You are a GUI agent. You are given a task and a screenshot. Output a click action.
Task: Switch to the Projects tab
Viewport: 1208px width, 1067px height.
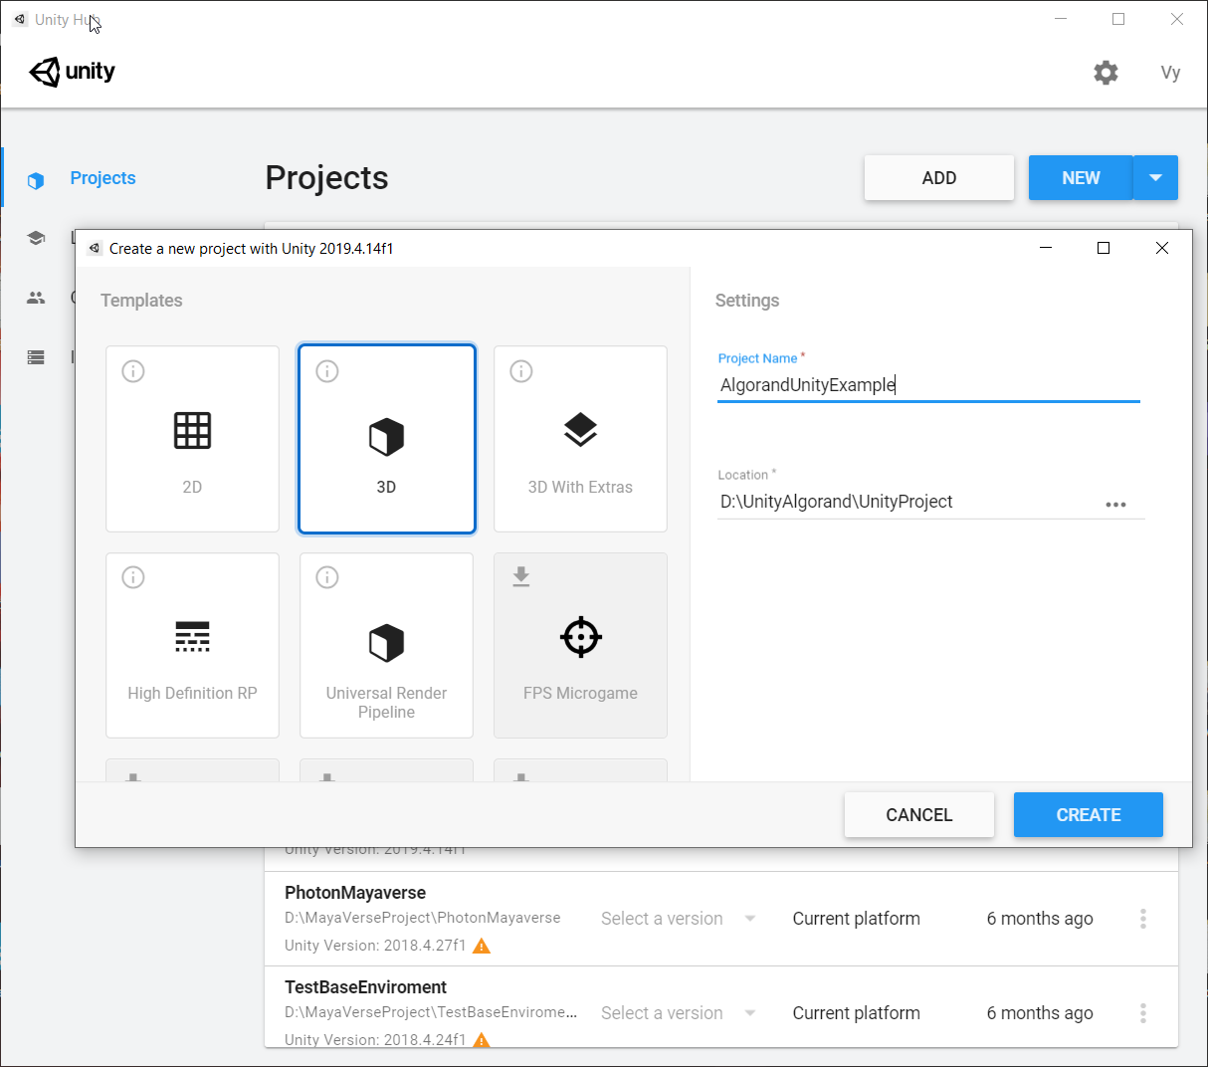point(102,178)
